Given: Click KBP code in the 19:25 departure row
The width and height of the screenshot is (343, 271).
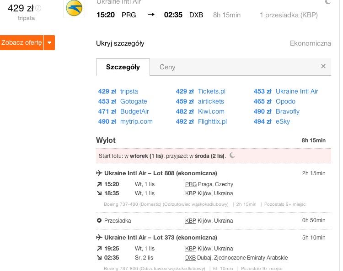Looking at the screenshot, I should pyautogui.click(x=191, y=249).
